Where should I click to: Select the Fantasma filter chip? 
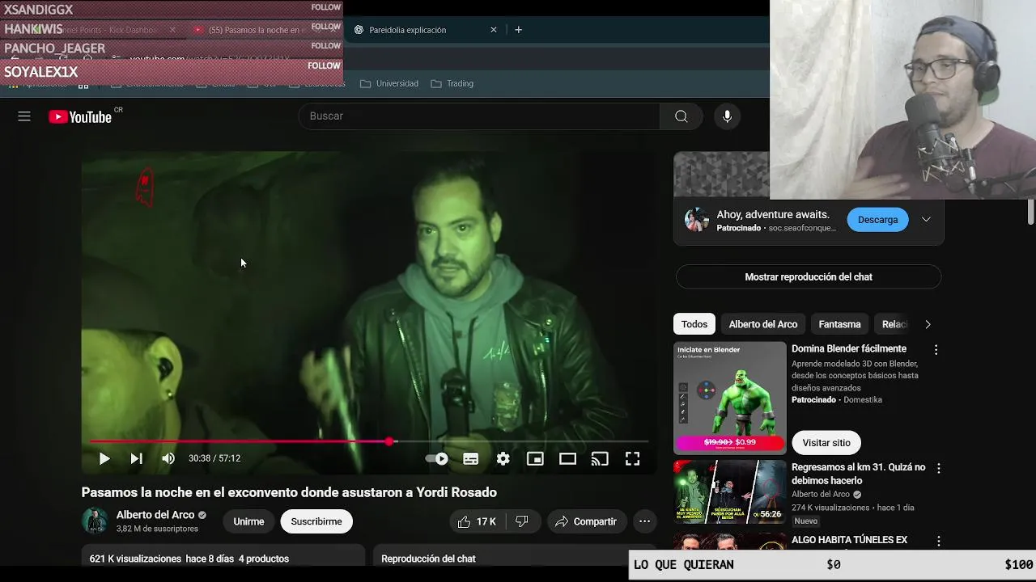839,324
